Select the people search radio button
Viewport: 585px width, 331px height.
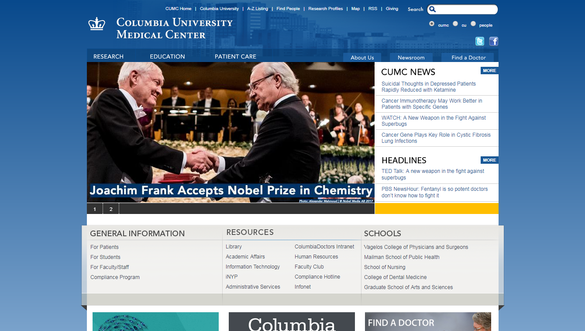tap(473, 24)
